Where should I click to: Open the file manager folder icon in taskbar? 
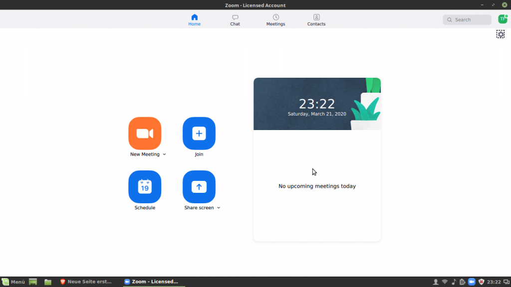click(48, 282)
